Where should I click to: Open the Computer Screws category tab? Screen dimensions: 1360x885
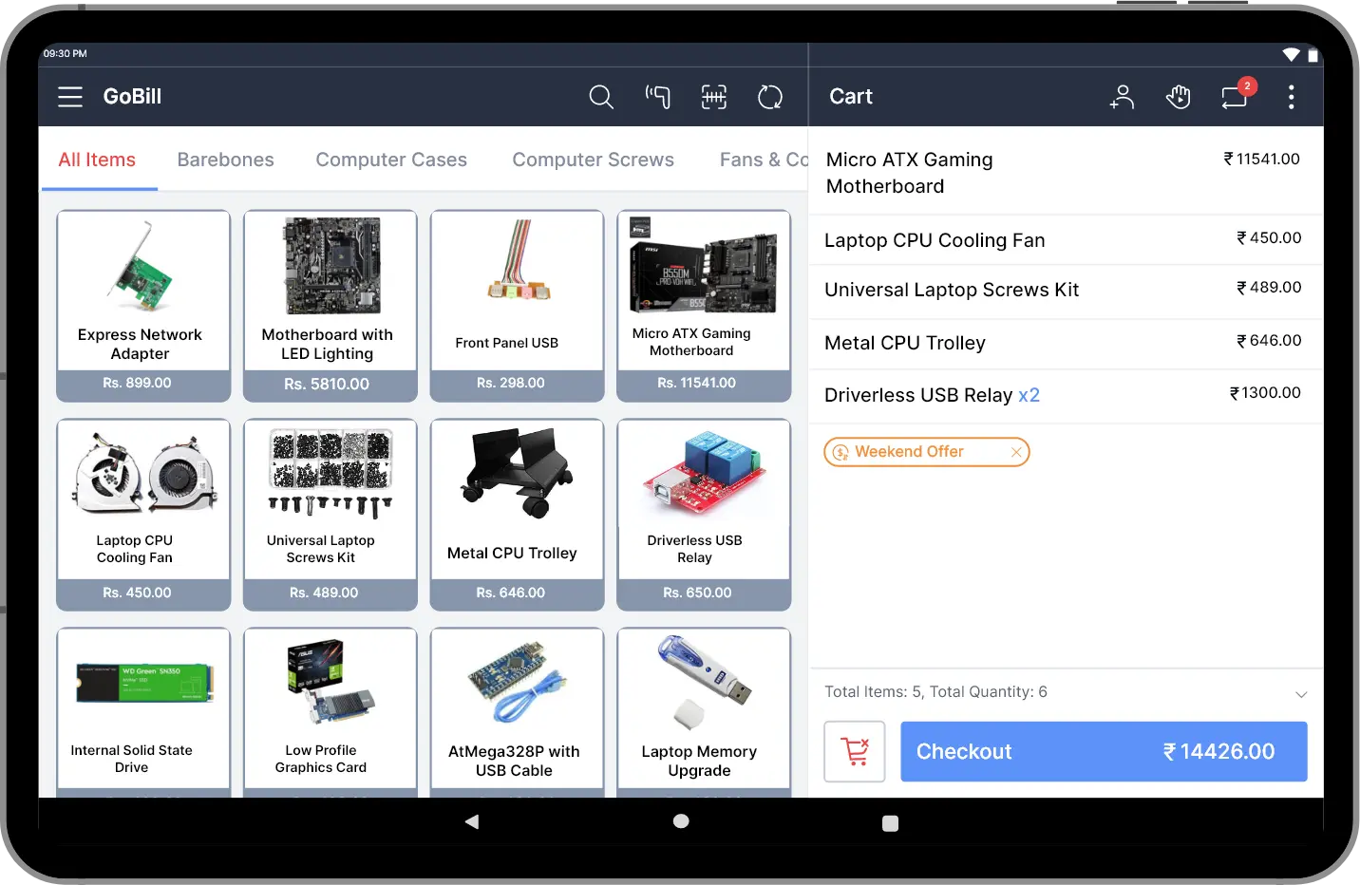pyautogui.click(x=593, y=160)
